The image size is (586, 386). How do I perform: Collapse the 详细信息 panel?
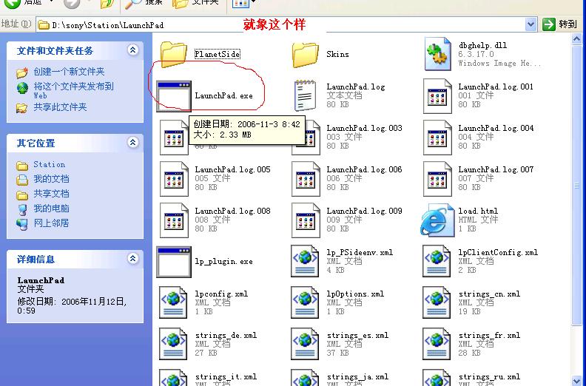click(132, 258)
